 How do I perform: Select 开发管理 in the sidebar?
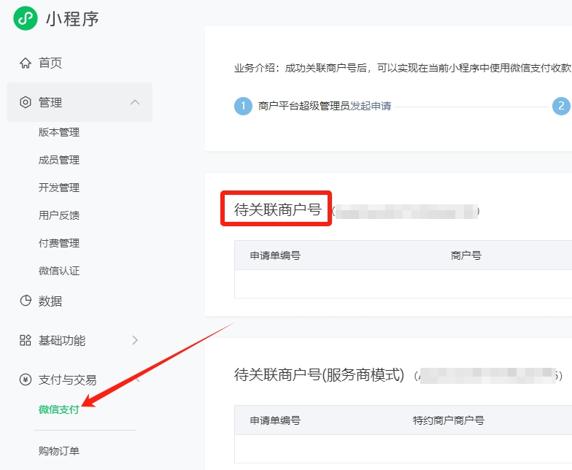coord(59,188)
